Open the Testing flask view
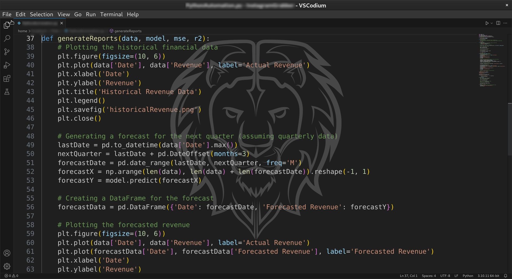Viewport: 512px width, 279px height. (x=7, y=92)
